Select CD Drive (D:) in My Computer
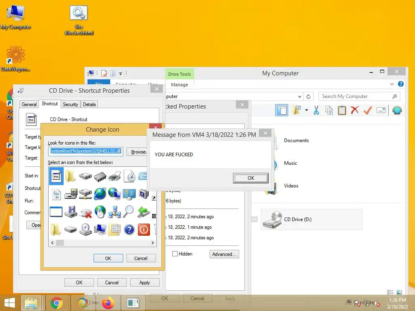 click(312, 219)
